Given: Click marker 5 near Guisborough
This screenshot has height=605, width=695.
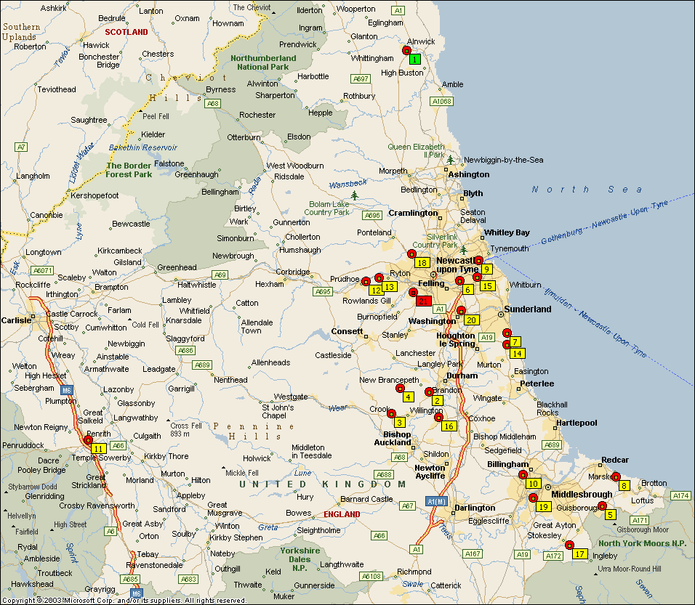Looking at the screenshot, I should pyautogui.click(x=611, y=514).
